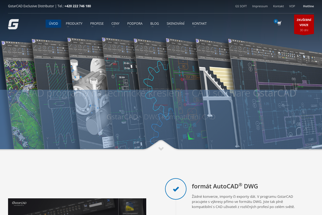This screenshot has height=215, width=322.
Task: Click the "formát AutoCAD DWG" heading
Action: tap(225, 186)
